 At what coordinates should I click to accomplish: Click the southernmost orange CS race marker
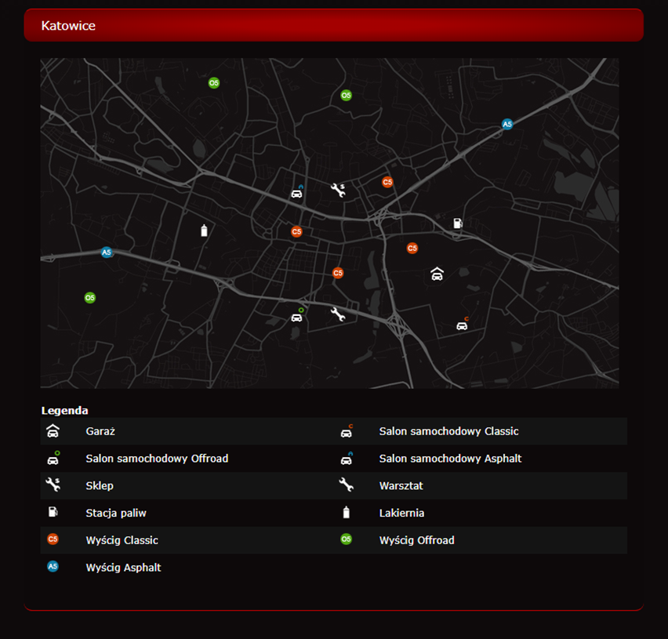point(338,273)
